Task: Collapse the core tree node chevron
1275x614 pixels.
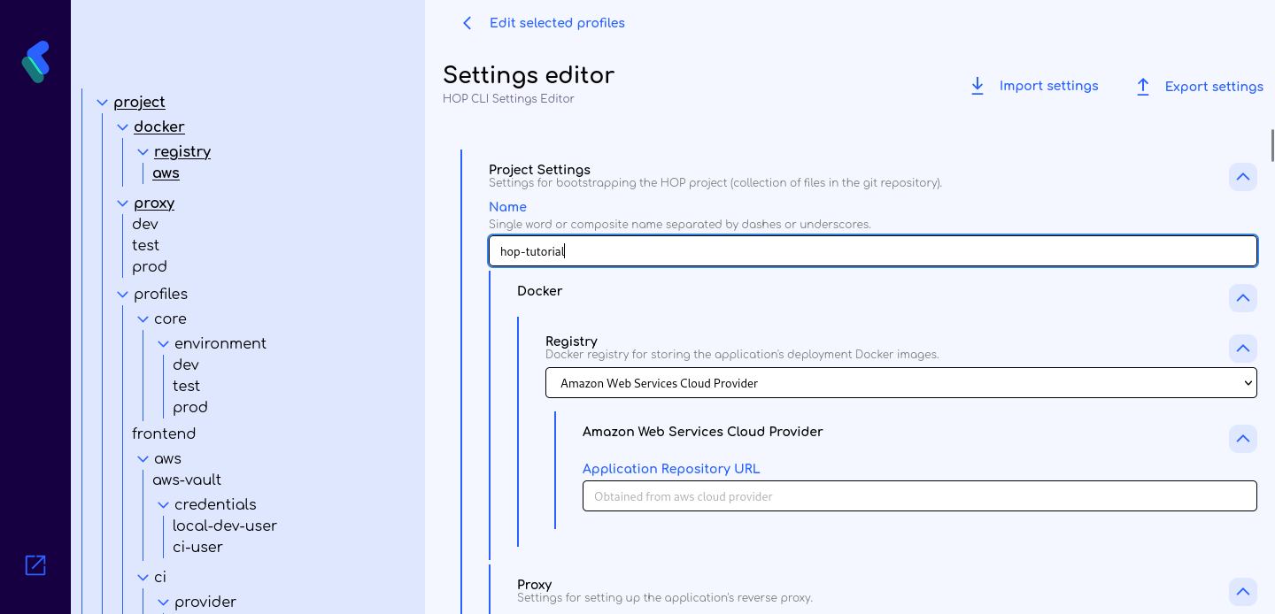Action: [143, 319]
